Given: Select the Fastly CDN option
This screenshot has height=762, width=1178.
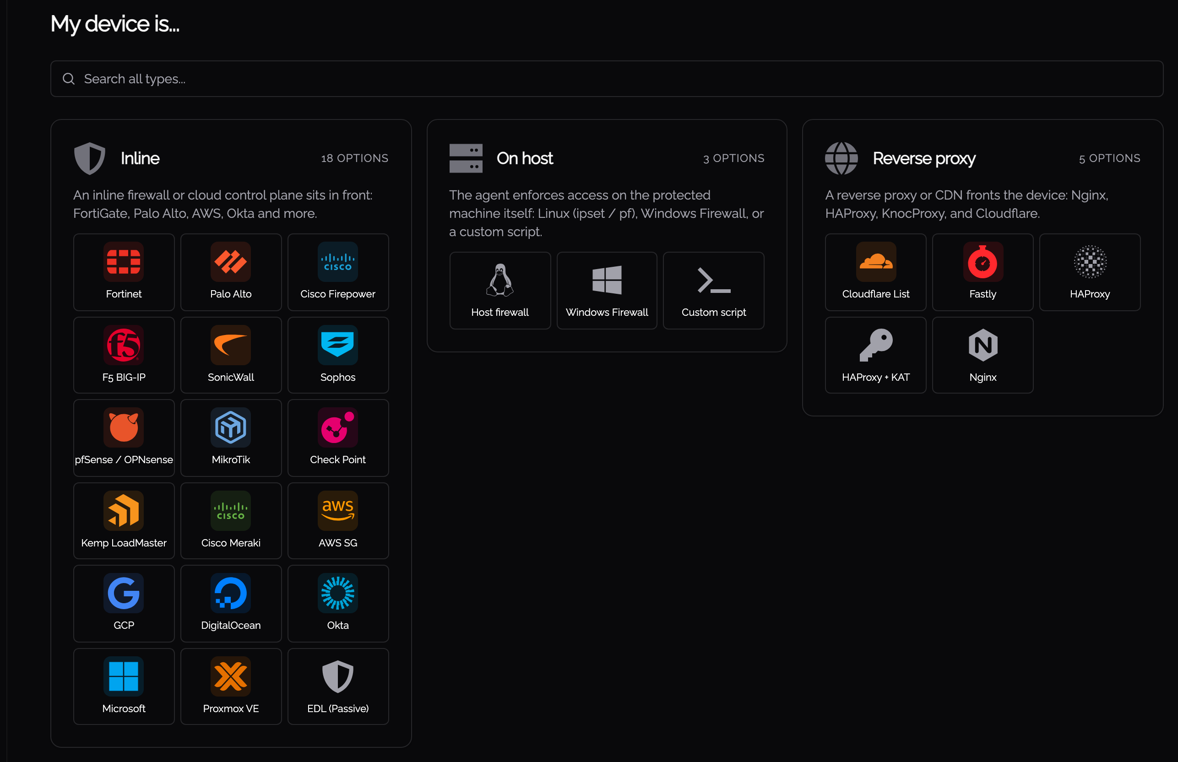Looking at the screenshot, I should [x=983, y=272].
